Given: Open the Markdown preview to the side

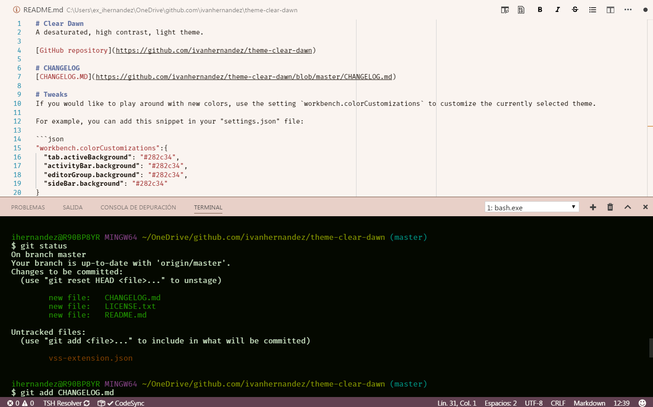Looking at the screenshot, I should (x=505, y=10).
